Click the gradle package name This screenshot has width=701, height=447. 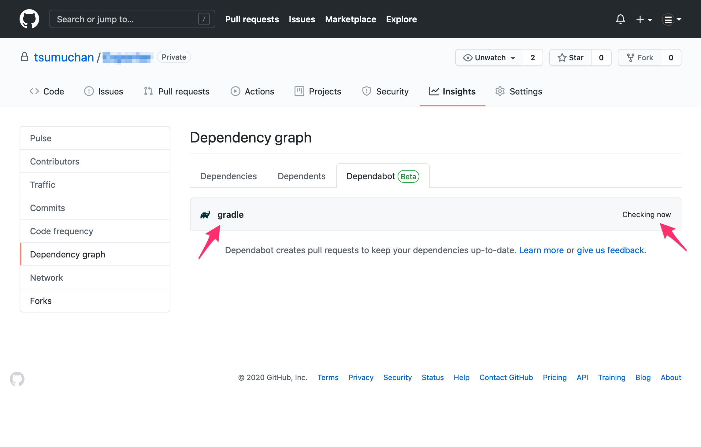click(230, 215)
